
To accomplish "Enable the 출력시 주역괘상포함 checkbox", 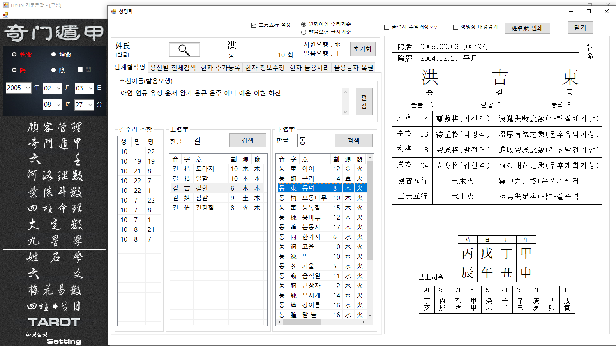I will 387,27.
